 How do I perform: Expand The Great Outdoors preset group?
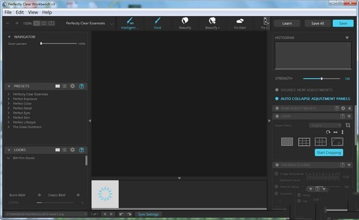8,127
